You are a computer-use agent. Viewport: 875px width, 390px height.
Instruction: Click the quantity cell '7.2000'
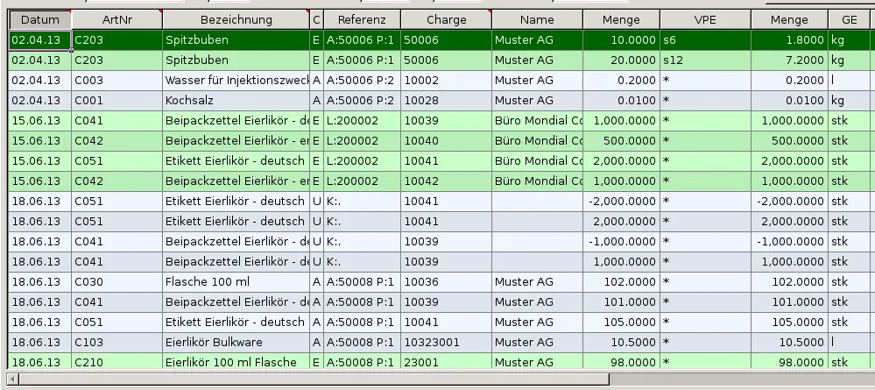(x=790, y=60)
